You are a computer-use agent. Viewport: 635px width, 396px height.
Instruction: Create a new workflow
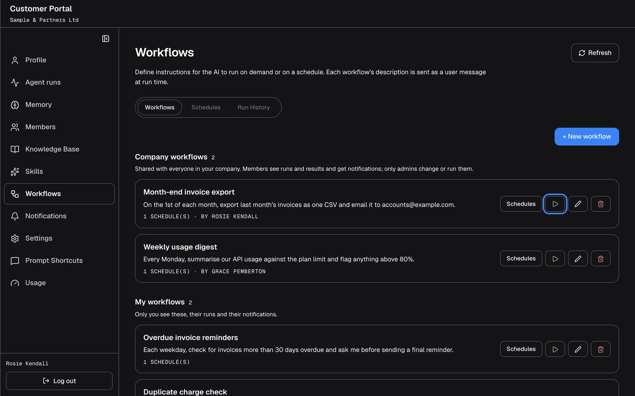click(x=587, y=137)
